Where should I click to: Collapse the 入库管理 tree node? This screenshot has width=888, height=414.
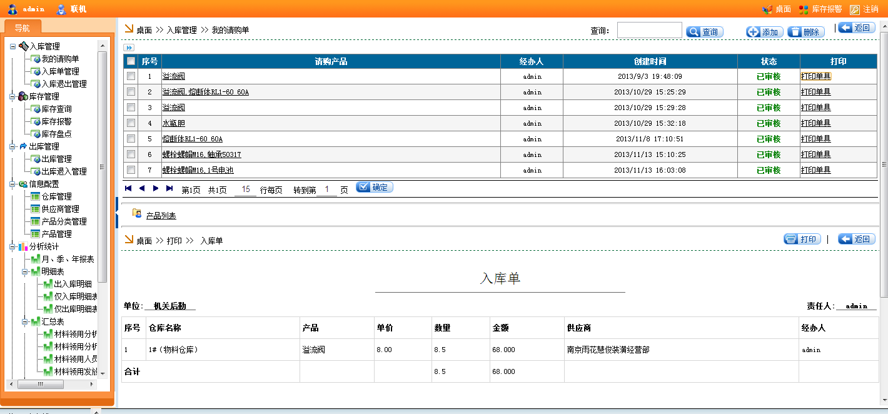pos(13,46)
